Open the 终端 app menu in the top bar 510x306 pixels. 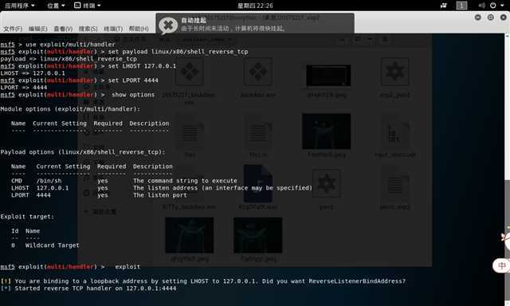(87, 6)
